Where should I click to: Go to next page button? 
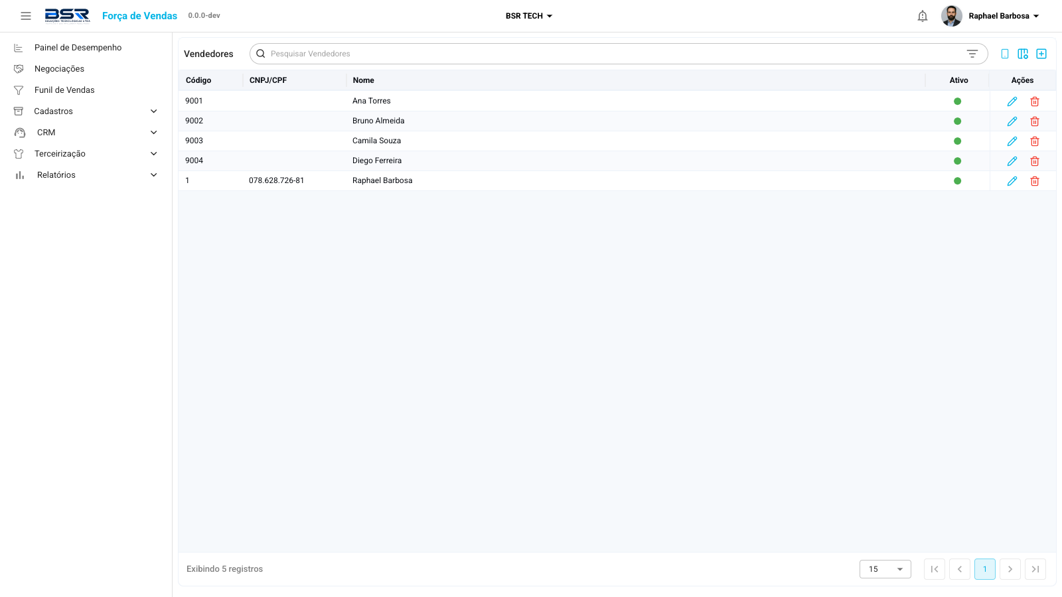[1010, 569]
